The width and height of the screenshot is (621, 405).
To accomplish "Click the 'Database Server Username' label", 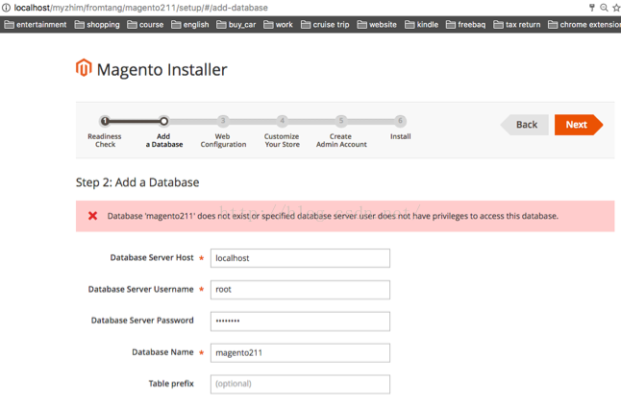I will [x=140, y=289].
